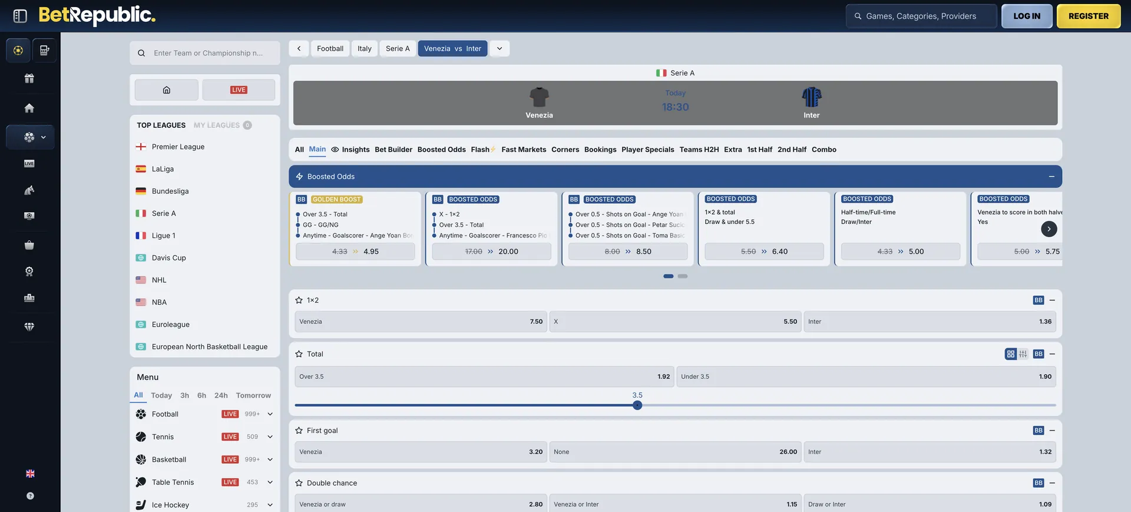Switch to the Corners tab
This screenshot has height=512, width=1131.
(x=565, y=150)
